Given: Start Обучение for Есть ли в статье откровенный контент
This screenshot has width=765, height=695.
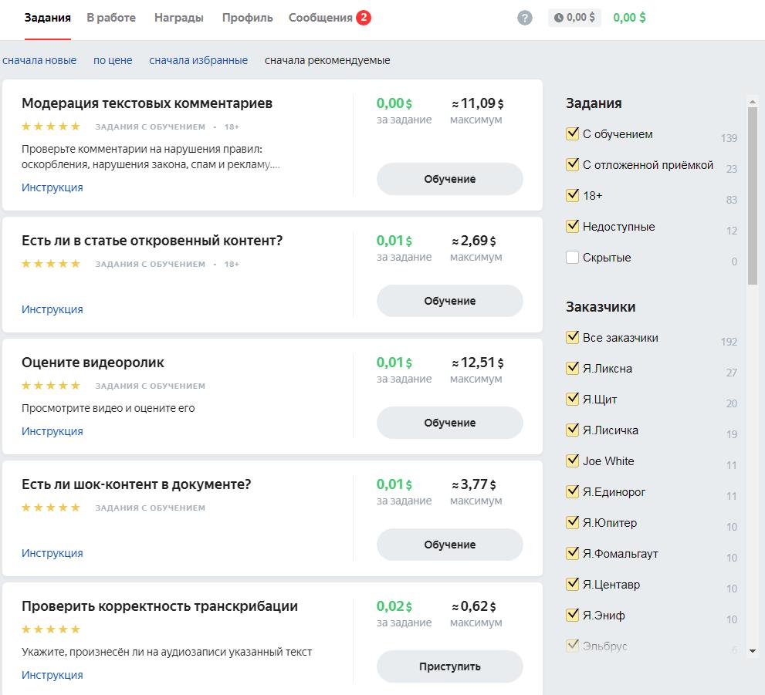Looking at the screenshot, I should pos(450,301).
